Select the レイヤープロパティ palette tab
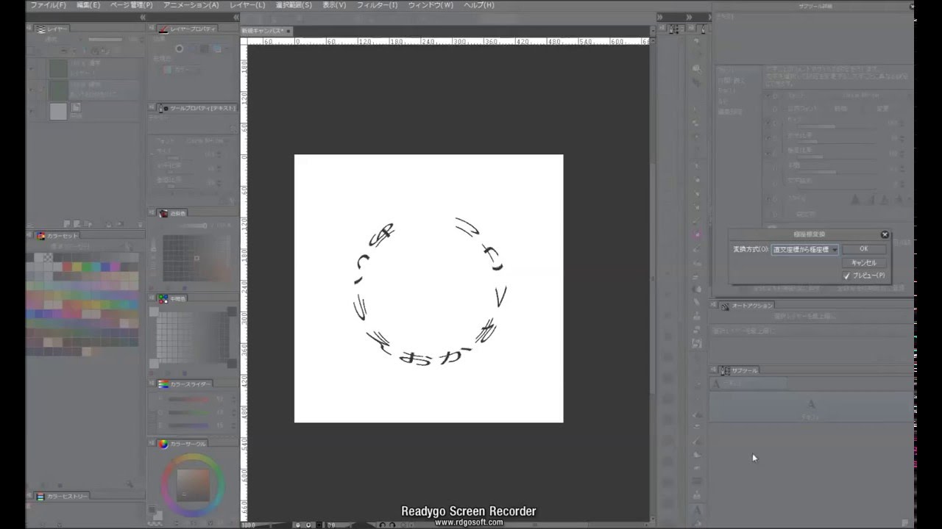 click(188, 29)
